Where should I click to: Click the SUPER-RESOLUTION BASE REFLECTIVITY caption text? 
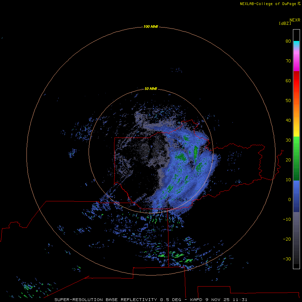(x=106, y=300)
